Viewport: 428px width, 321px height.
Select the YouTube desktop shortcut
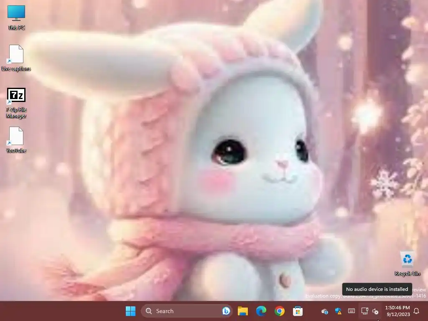pos(16,140)
